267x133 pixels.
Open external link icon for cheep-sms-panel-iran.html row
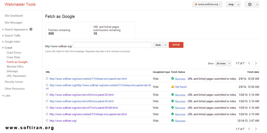[47, 79]
